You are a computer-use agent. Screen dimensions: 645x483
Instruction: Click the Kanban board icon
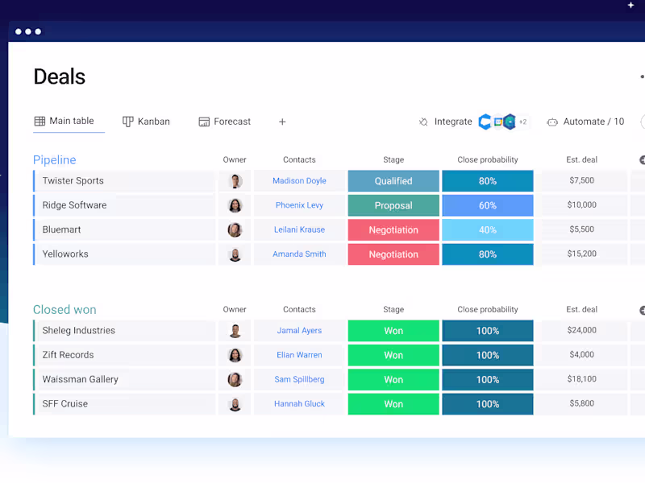(128, 122)
